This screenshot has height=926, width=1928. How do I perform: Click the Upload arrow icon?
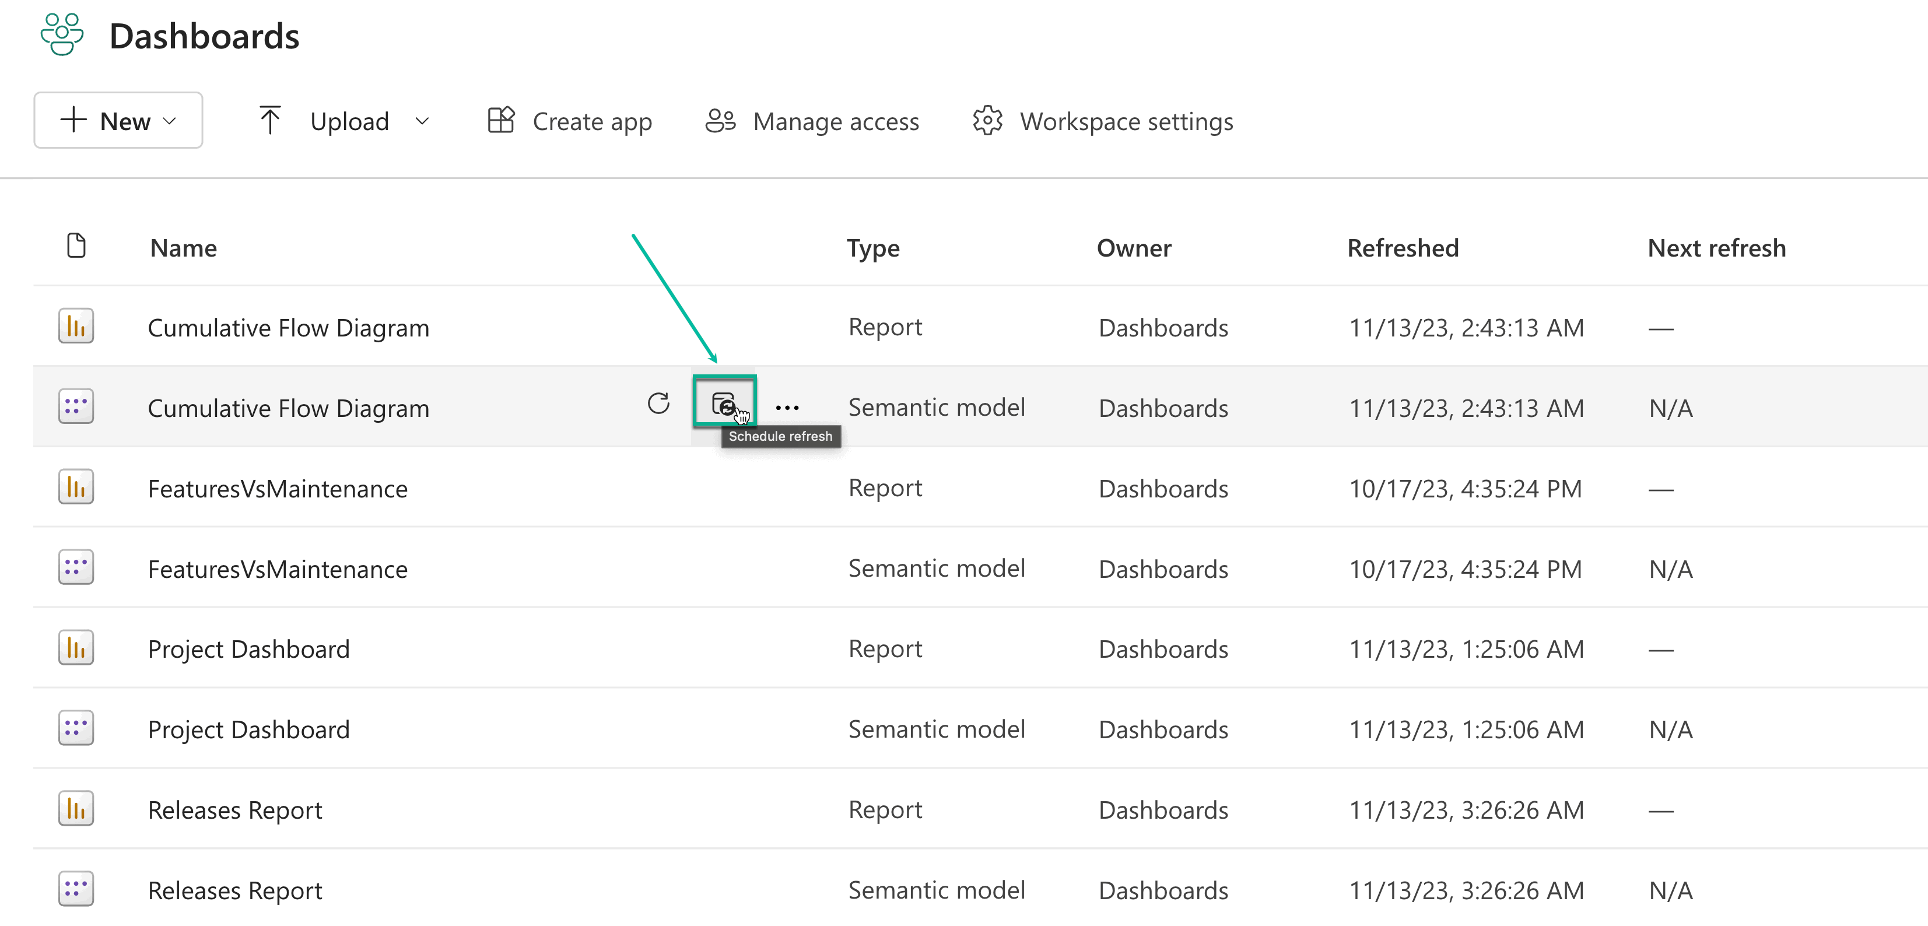270,119
